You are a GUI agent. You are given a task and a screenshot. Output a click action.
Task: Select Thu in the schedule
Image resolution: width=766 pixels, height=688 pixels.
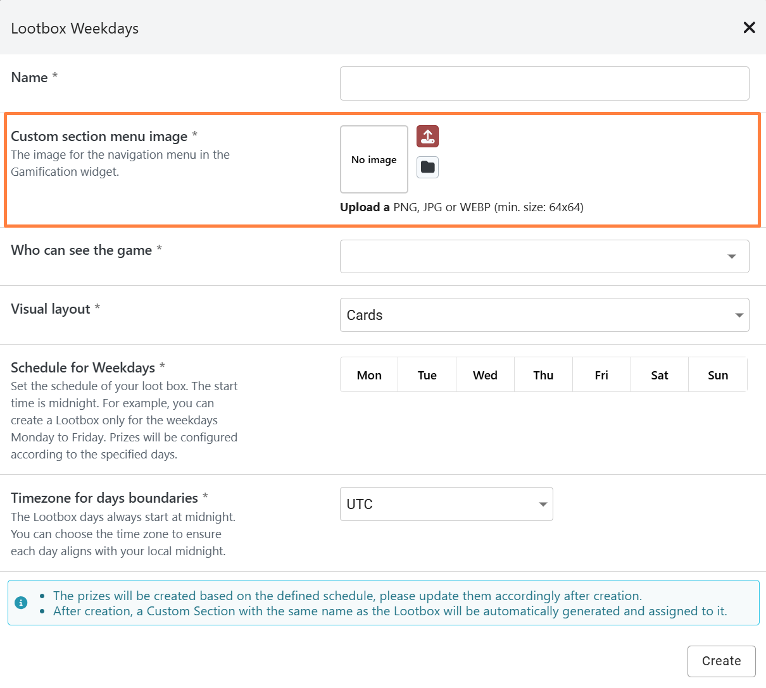click(x=543, y=375)
